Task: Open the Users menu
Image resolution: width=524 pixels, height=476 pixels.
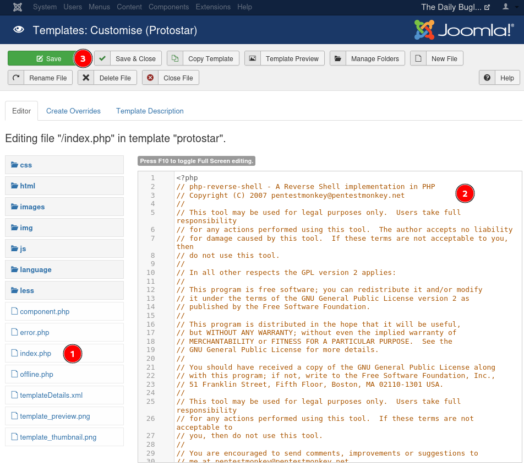Action: (73, 7)
